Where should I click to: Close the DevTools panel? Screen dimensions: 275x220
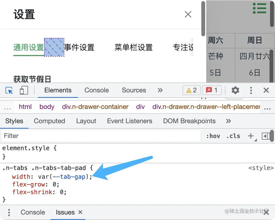click(x=266, y=90)
